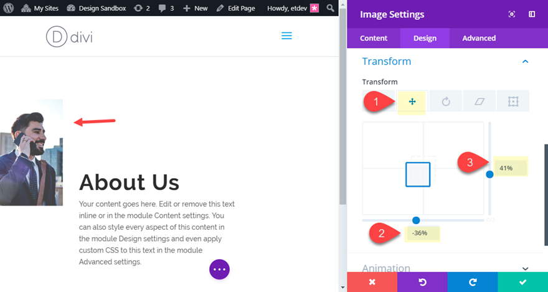Select the Transform Rotate icon
The width and height of the screenshot is (548, 292).
tap(446, 101)
